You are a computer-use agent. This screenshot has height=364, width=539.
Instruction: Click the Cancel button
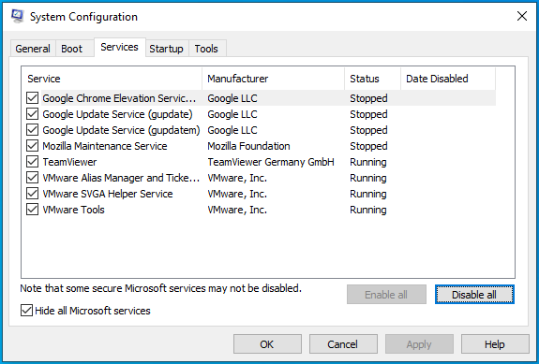point(343,344)
